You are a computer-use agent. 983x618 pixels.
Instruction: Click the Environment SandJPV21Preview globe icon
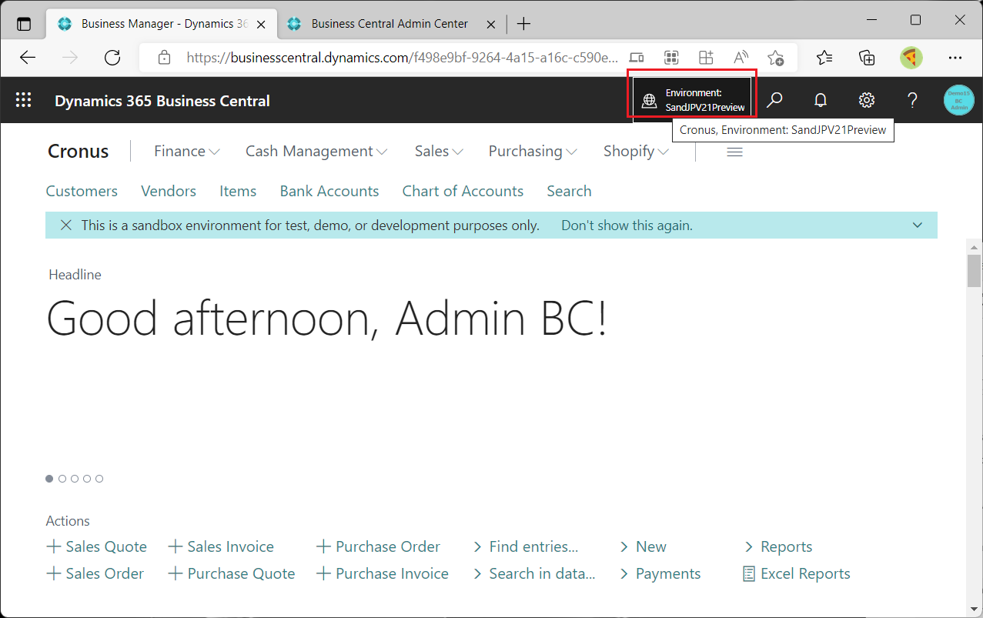tap(650, 101)
